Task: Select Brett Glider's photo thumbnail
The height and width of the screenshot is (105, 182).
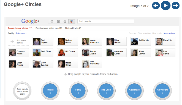Action: (x=37, y=52)
